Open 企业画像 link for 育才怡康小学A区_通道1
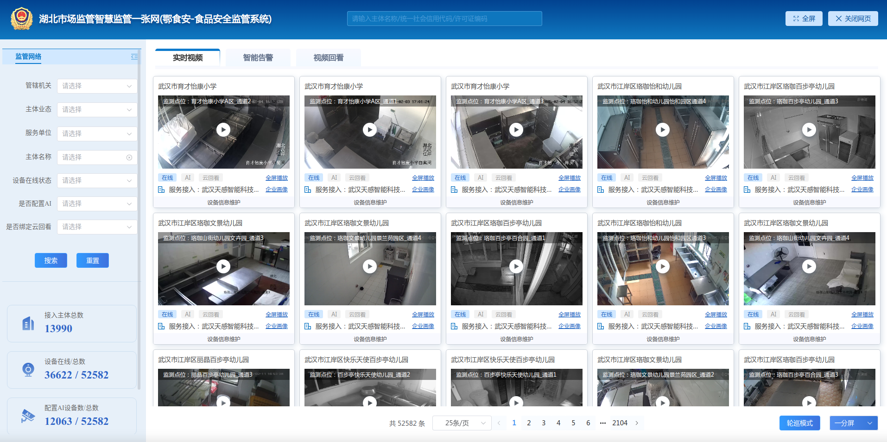Viewport: 887px width, 442px height. pos(423,189)
